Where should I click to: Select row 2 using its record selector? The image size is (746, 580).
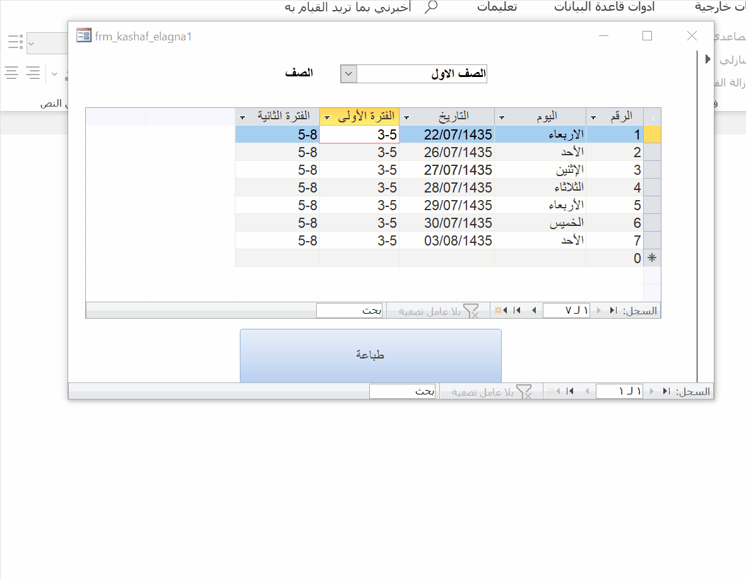tap(652, 152)
